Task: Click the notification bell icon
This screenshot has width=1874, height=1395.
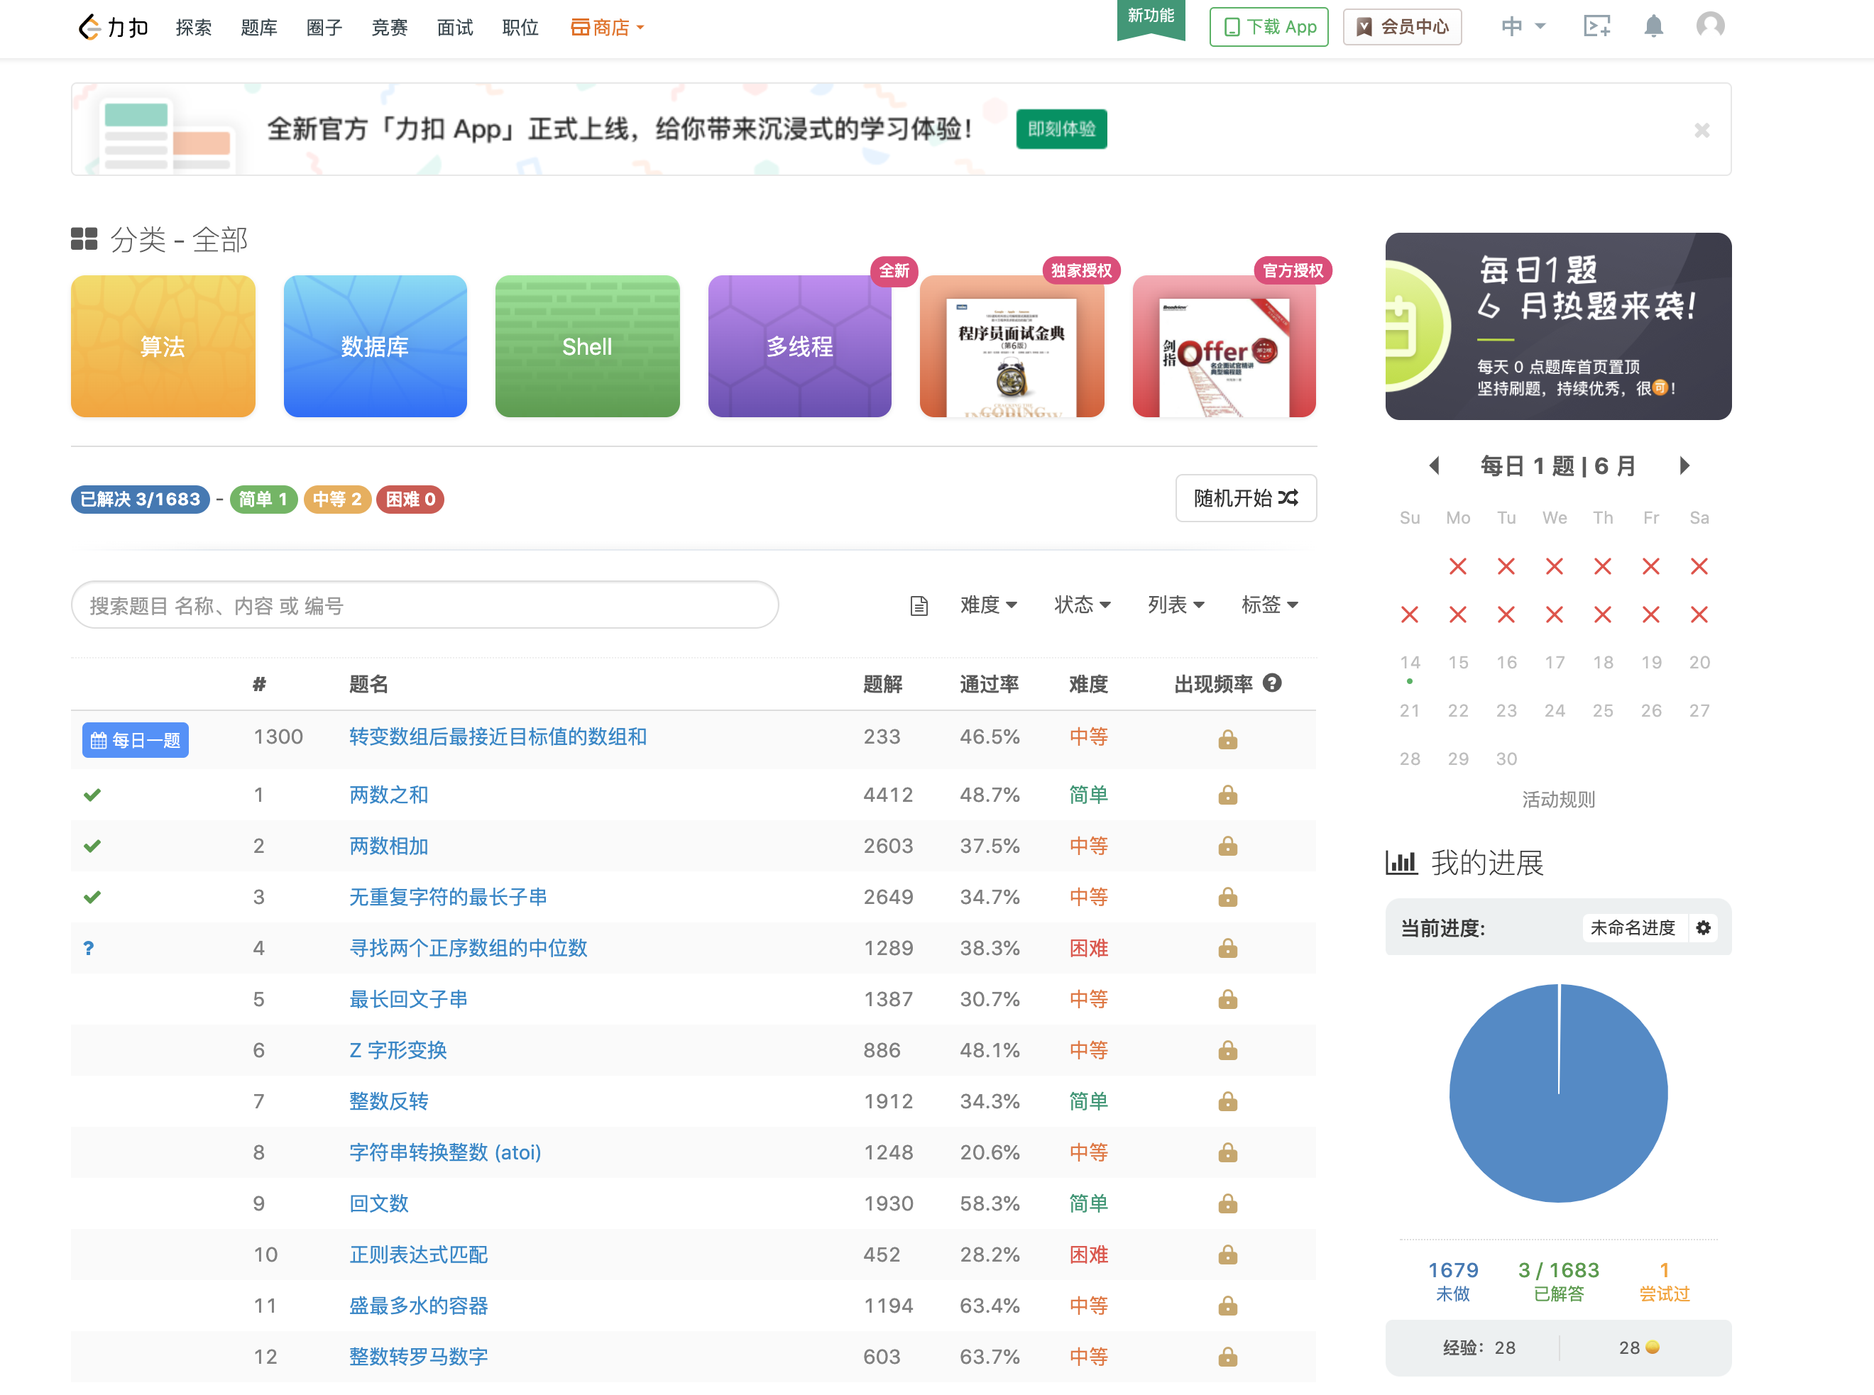Action: (x=1653, y=27)
